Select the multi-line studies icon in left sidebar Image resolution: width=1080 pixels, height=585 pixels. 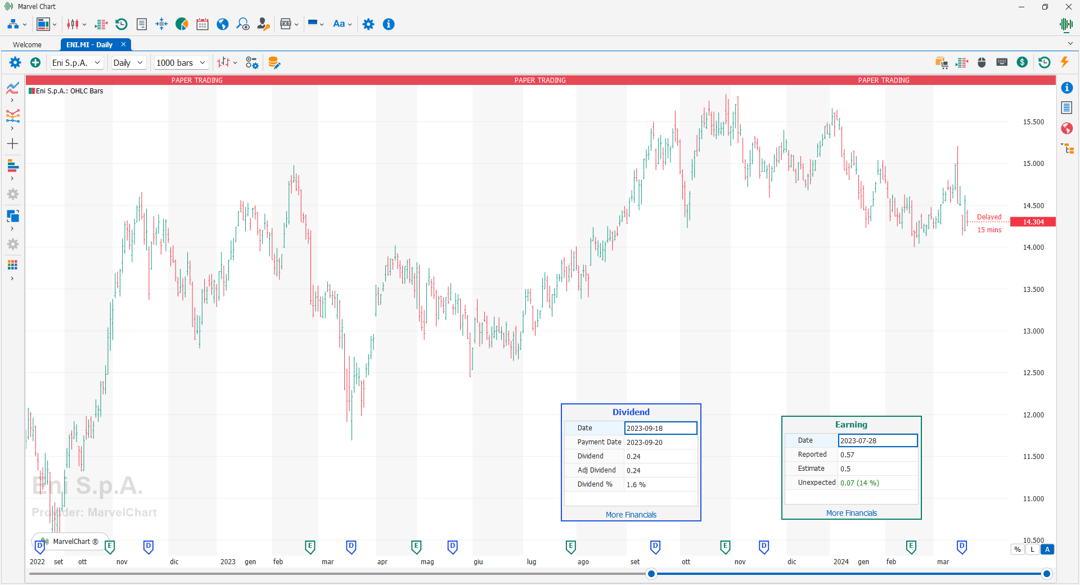13,116
